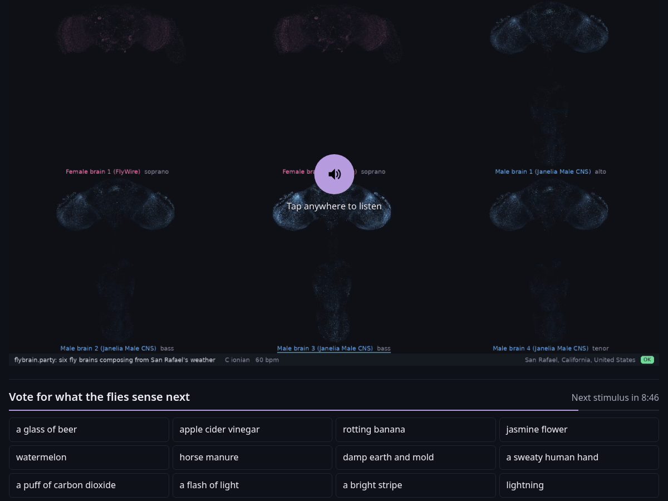The width and height of the screenshot is (668, 501).
Task: Click the 'Vote for what the flies sense next' heading
Action: coord(99,397)
